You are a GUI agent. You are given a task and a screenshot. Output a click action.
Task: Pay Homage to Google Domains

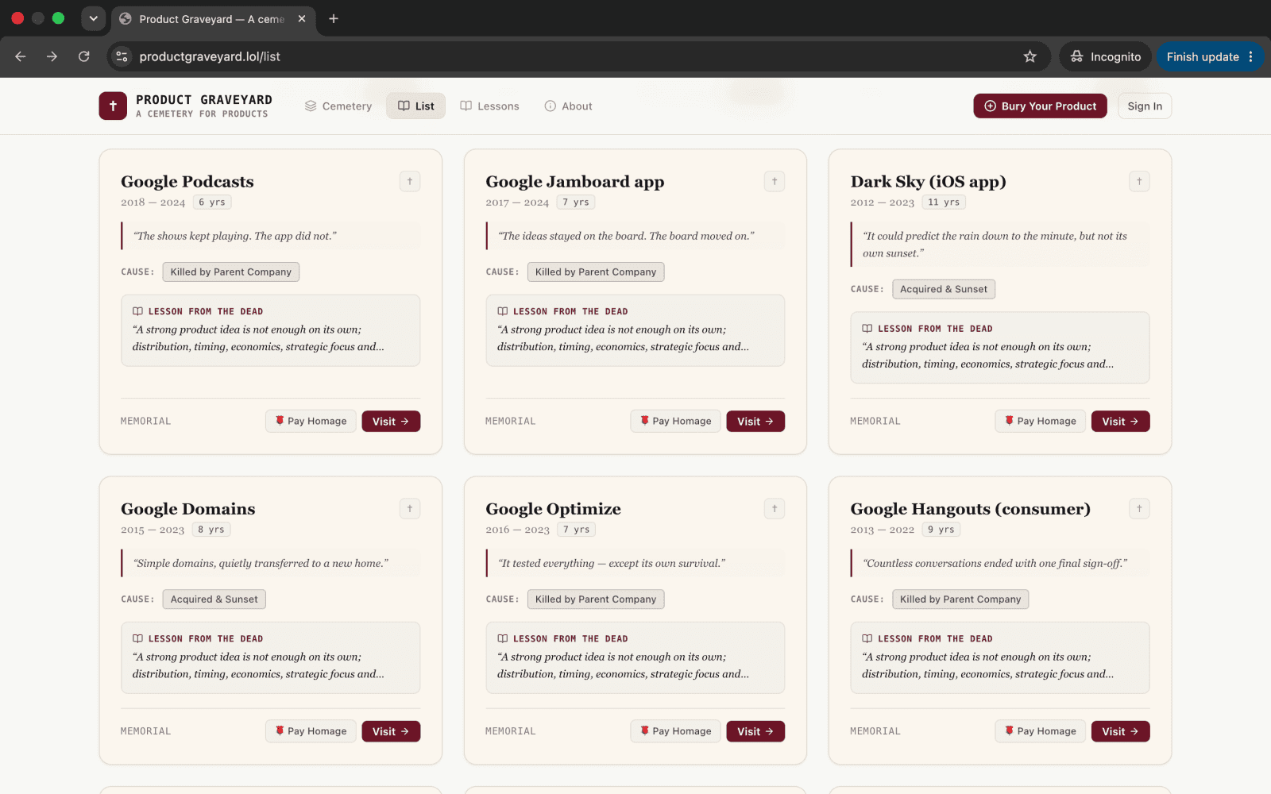pos(311,731)
